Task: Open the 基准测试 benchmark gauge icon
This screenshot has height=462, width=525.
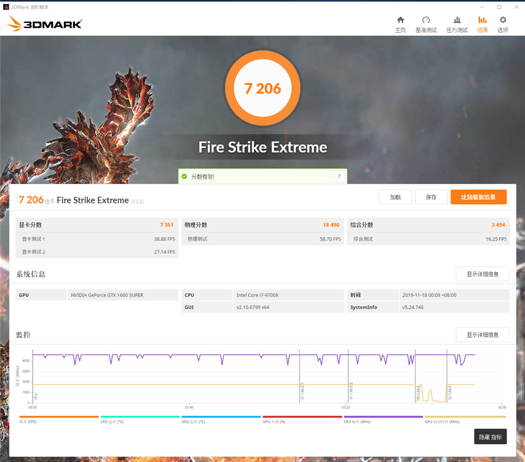Action: (x=426, y=20)
